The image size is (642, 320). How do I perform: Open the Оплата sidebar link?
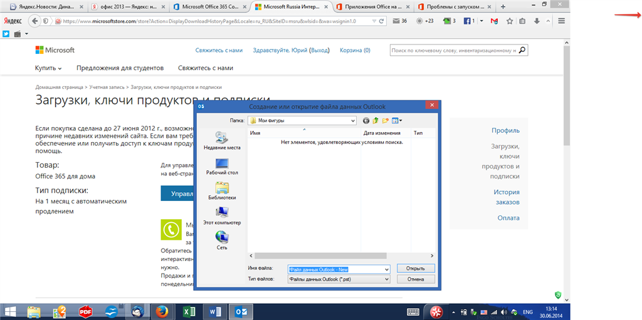pyautogui.click(x=508, y=218)
